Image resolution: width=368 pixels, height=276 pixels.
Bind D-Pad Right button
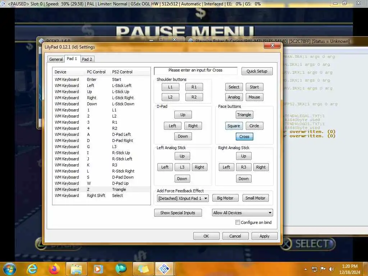click(193, 126)
